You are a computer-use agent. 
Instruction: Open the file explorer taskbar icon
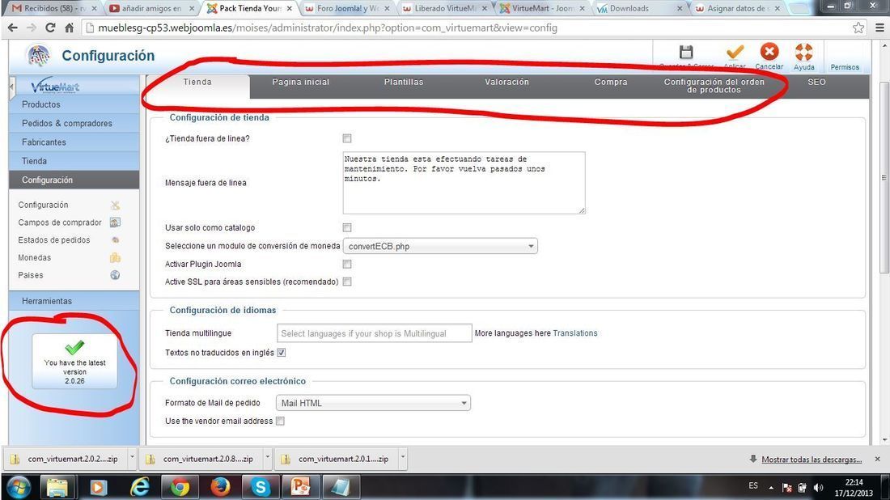57,488
